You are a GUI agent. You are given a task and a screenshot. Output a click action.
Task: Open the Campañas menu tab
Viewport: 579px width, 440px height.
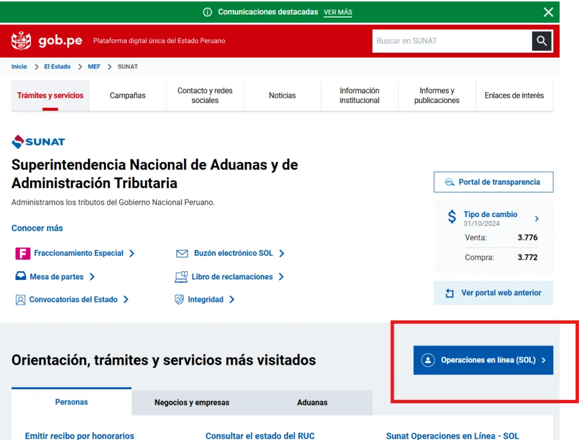(128, 96)
